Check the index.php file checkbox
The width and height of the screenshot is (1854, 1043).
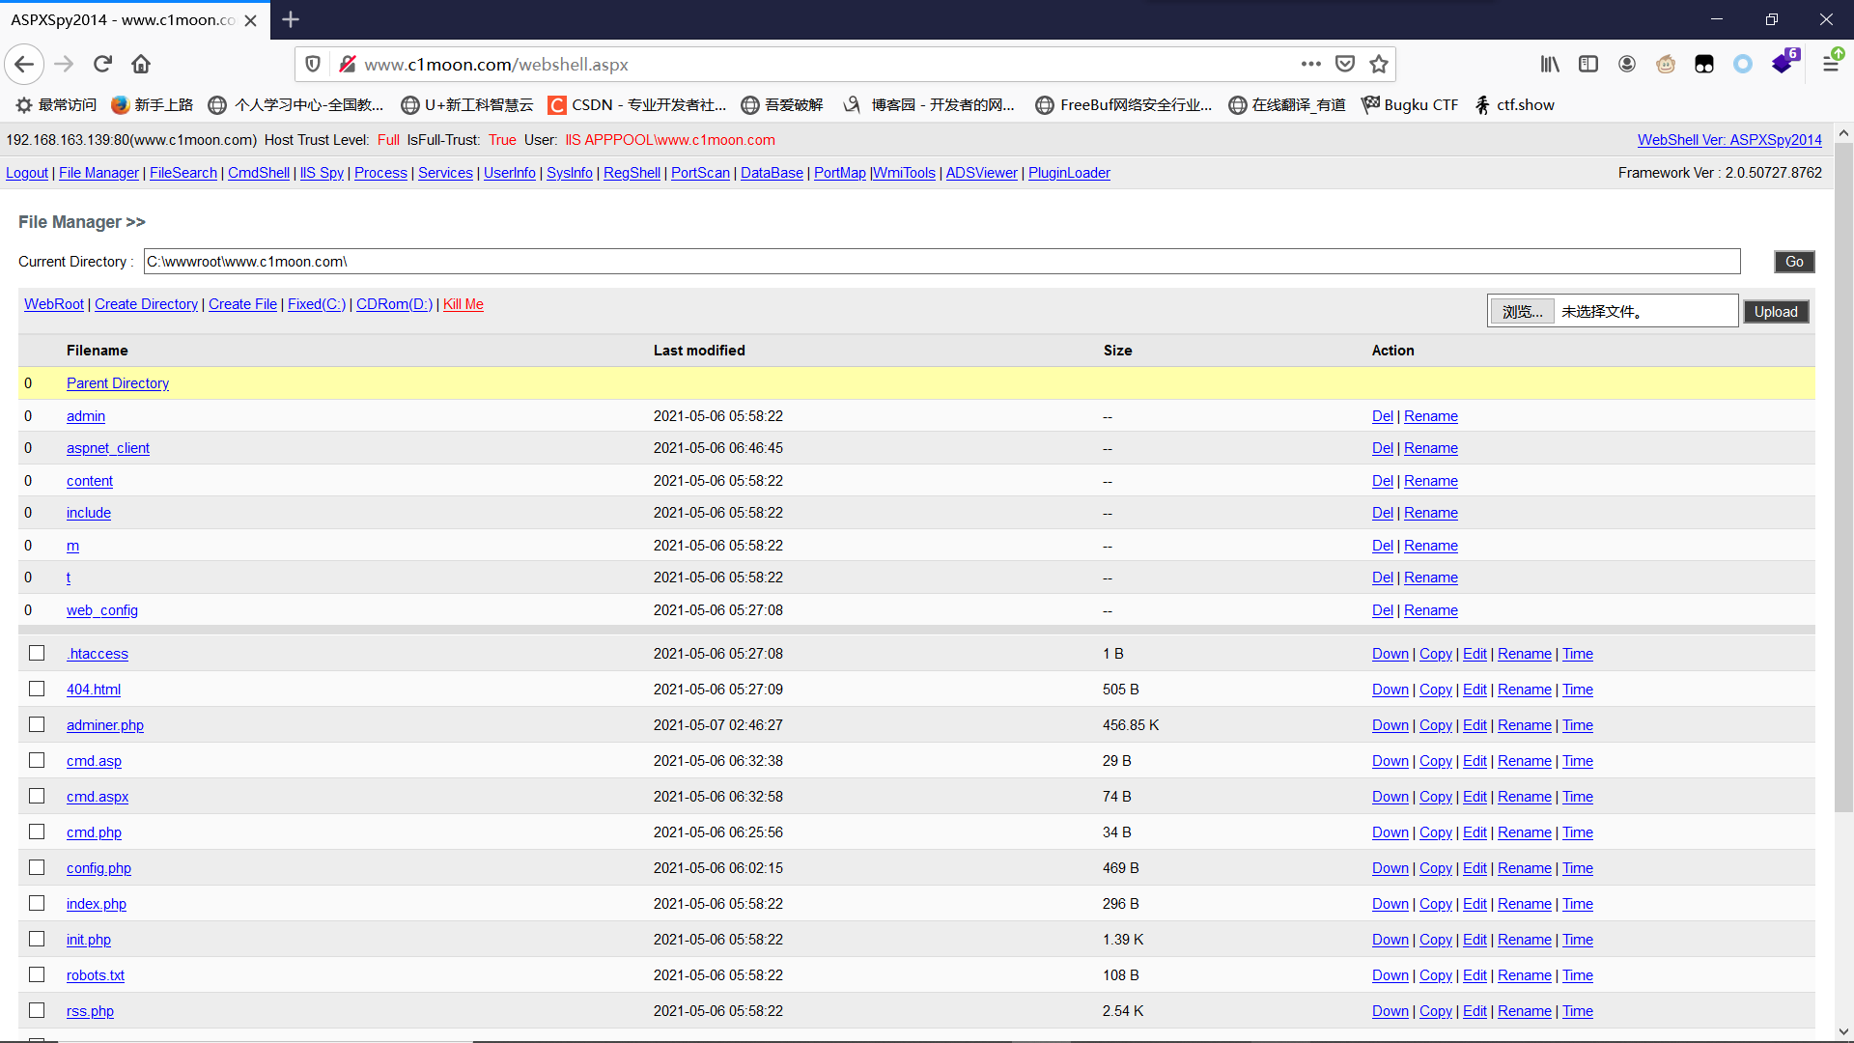(37, 903)
